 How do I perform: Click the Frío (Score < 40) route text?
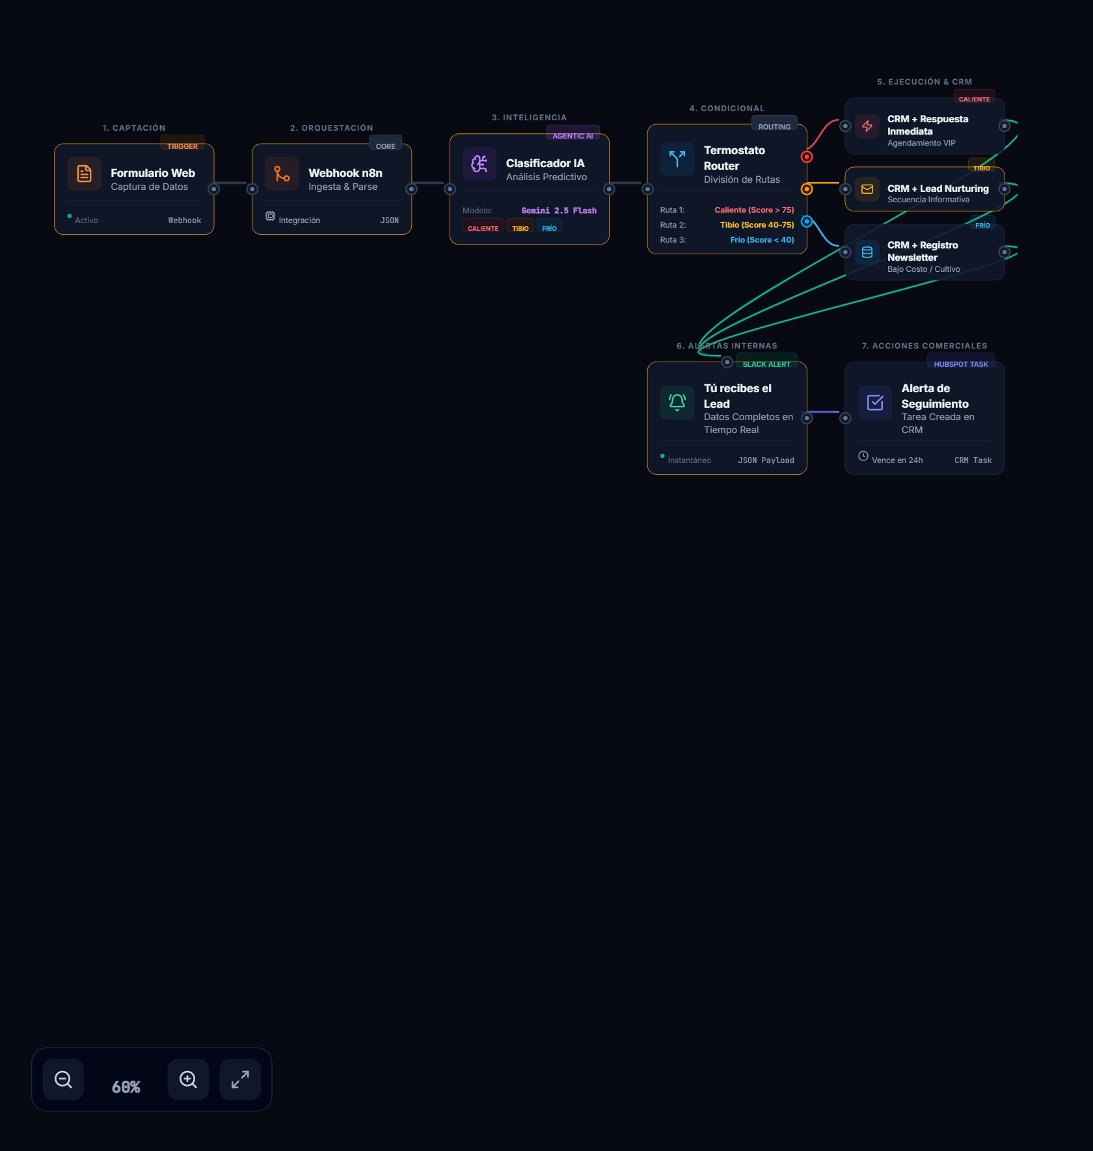[x=762, y=240]
